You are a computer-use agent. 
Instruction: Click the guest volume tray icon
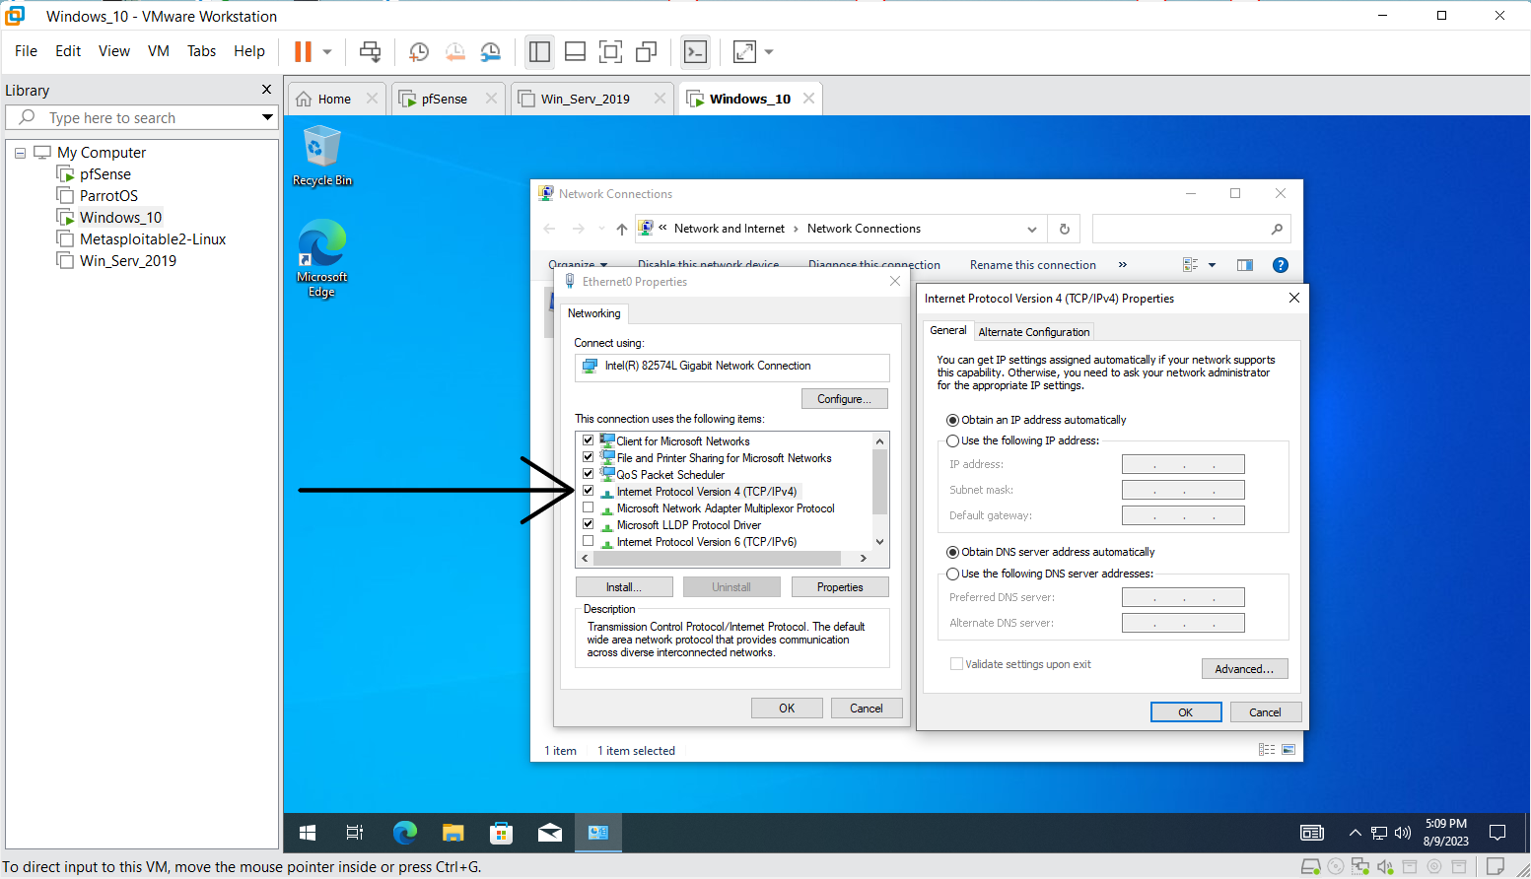tap(1403, 834)
